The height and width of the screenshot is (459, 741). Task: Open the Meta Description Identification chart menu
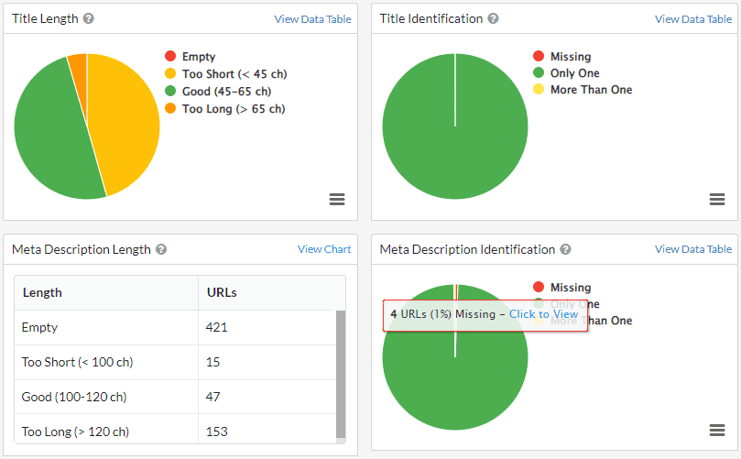[x=717, y=430]
